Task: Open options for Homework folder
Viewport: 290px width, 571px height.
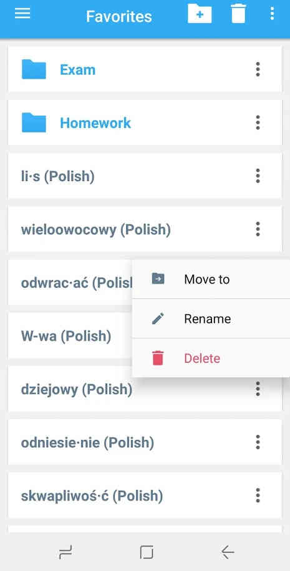Action: pyautogui.click(x=258, y=122)
